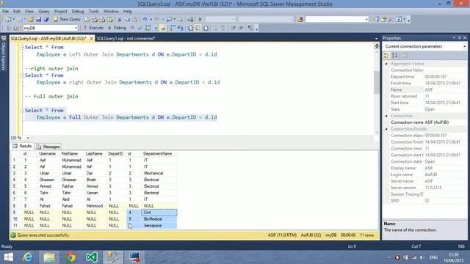Viewport: 470px width, 264px height.
Task: Switch to the Messages tab
Action: [48, 147]
